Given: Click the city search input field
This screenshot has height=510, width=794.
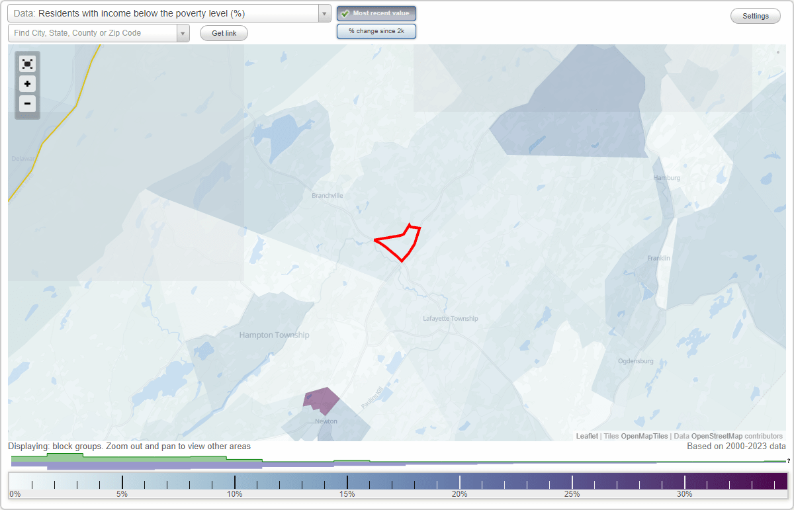Looking at the screenshot, I should (93, 32).
